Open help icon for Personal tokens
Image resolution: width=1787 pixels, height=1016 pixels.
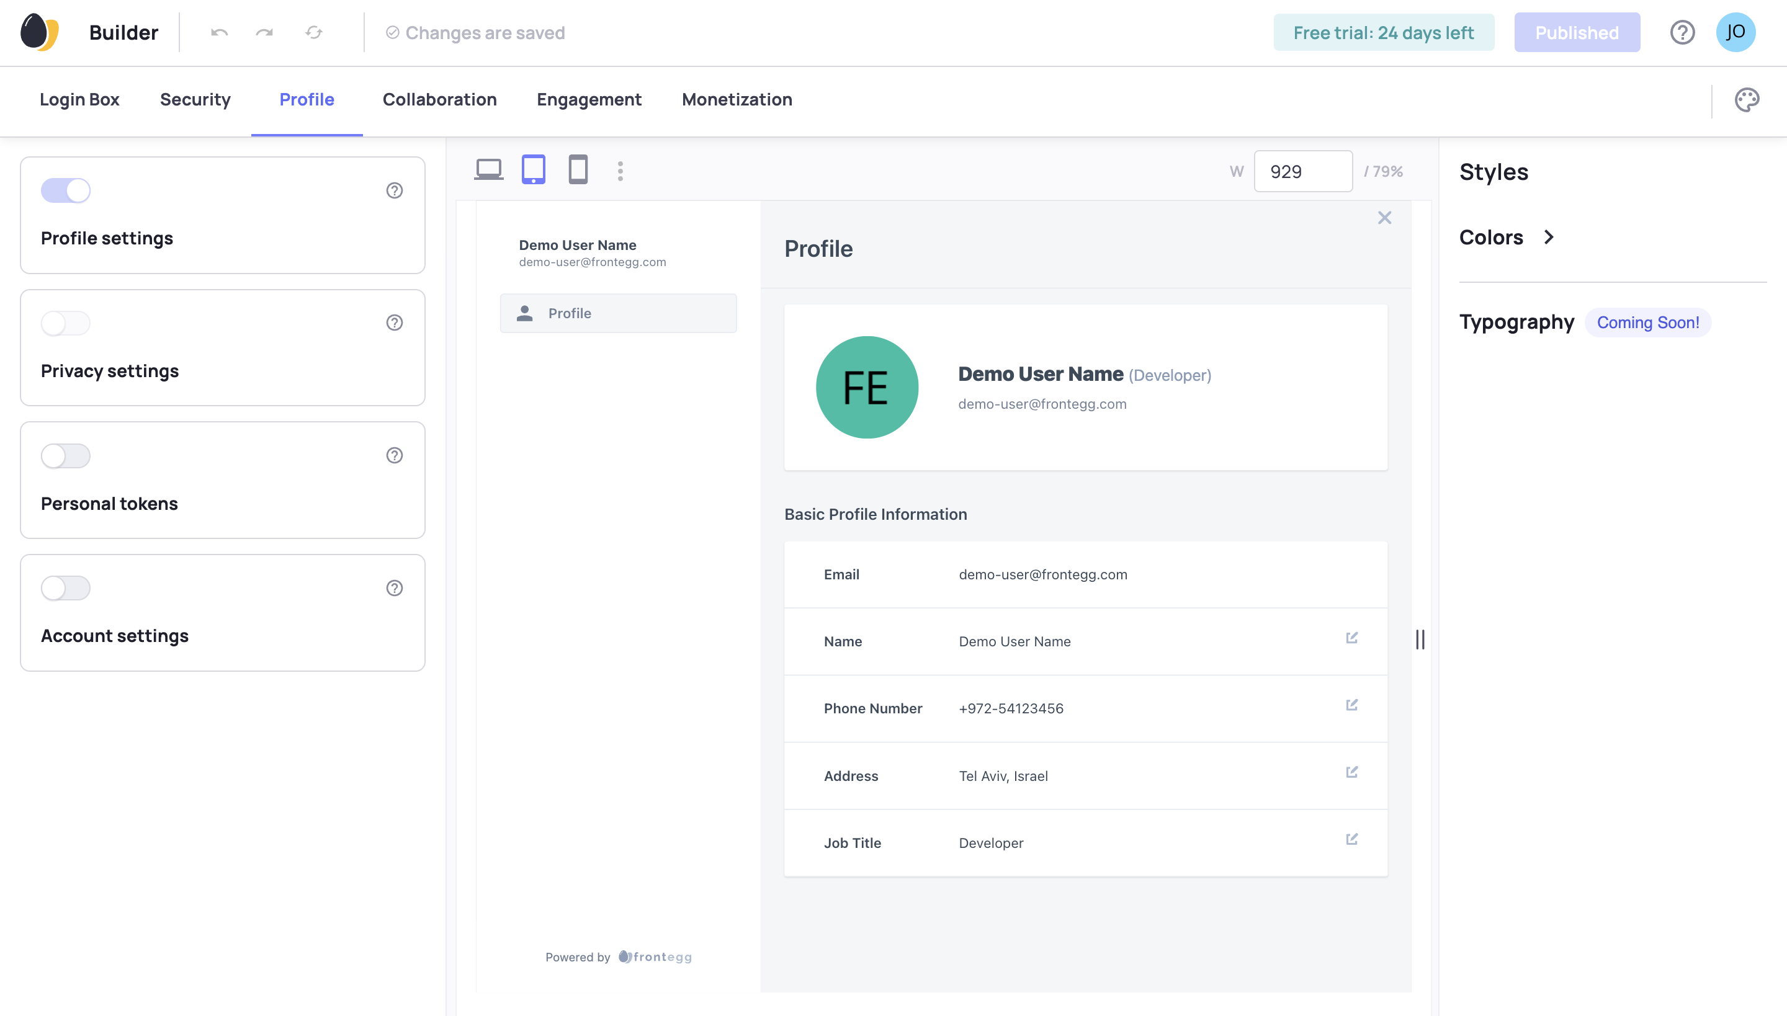[395, 456]
